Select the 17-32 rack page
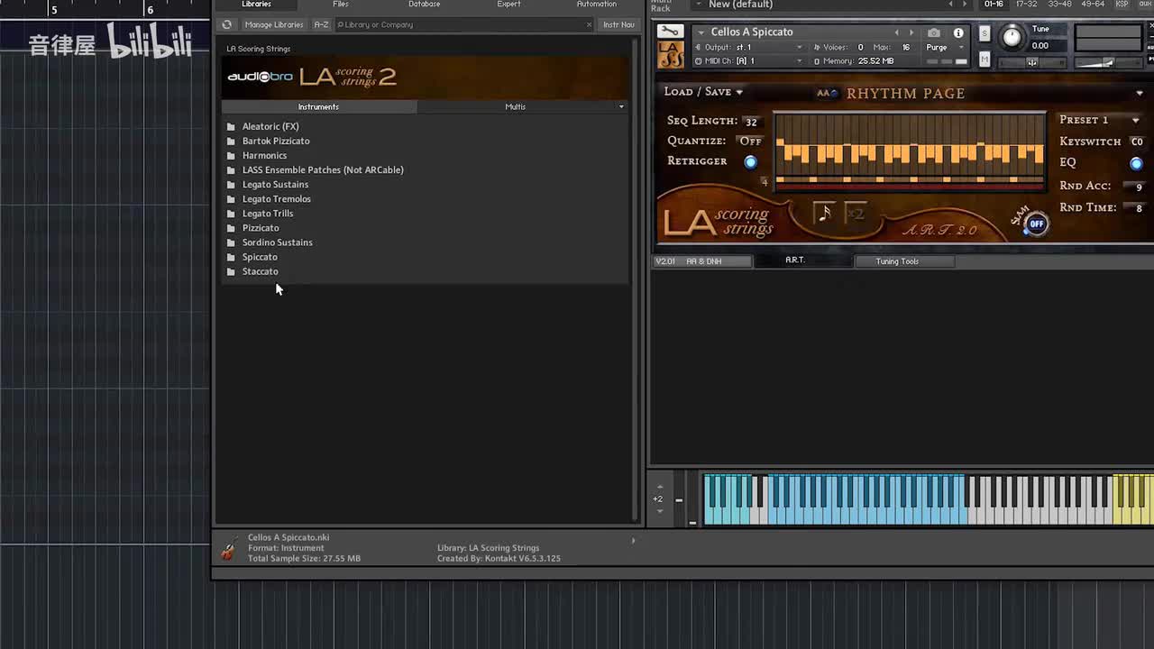 [x=1026, y=5]
